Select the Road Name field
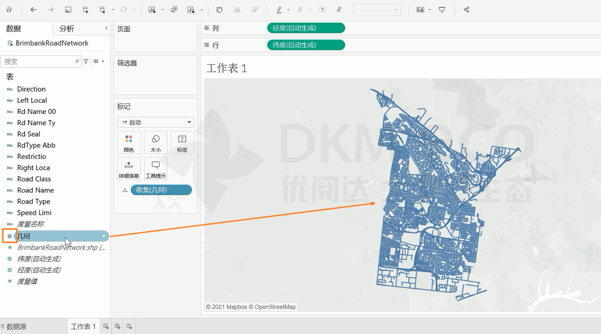 (35, 190)
